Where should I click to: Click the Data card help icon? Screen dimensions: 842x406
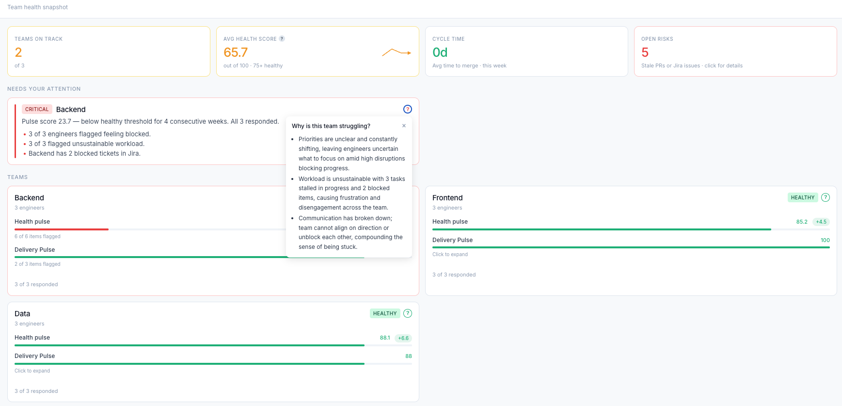tap(408, 313)
